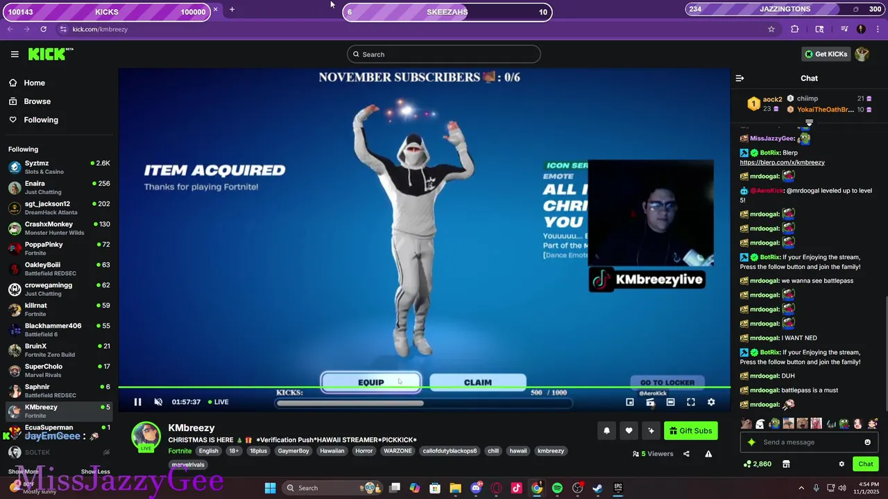The image size is (888, 499).
Task: Click the WARZONE tag
Action: click(398, 450)
